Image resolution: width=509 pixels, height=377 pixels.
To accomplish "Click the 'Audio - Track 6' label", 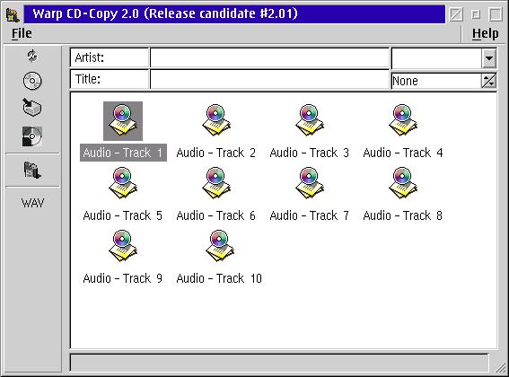I will [x=215, y=215].
